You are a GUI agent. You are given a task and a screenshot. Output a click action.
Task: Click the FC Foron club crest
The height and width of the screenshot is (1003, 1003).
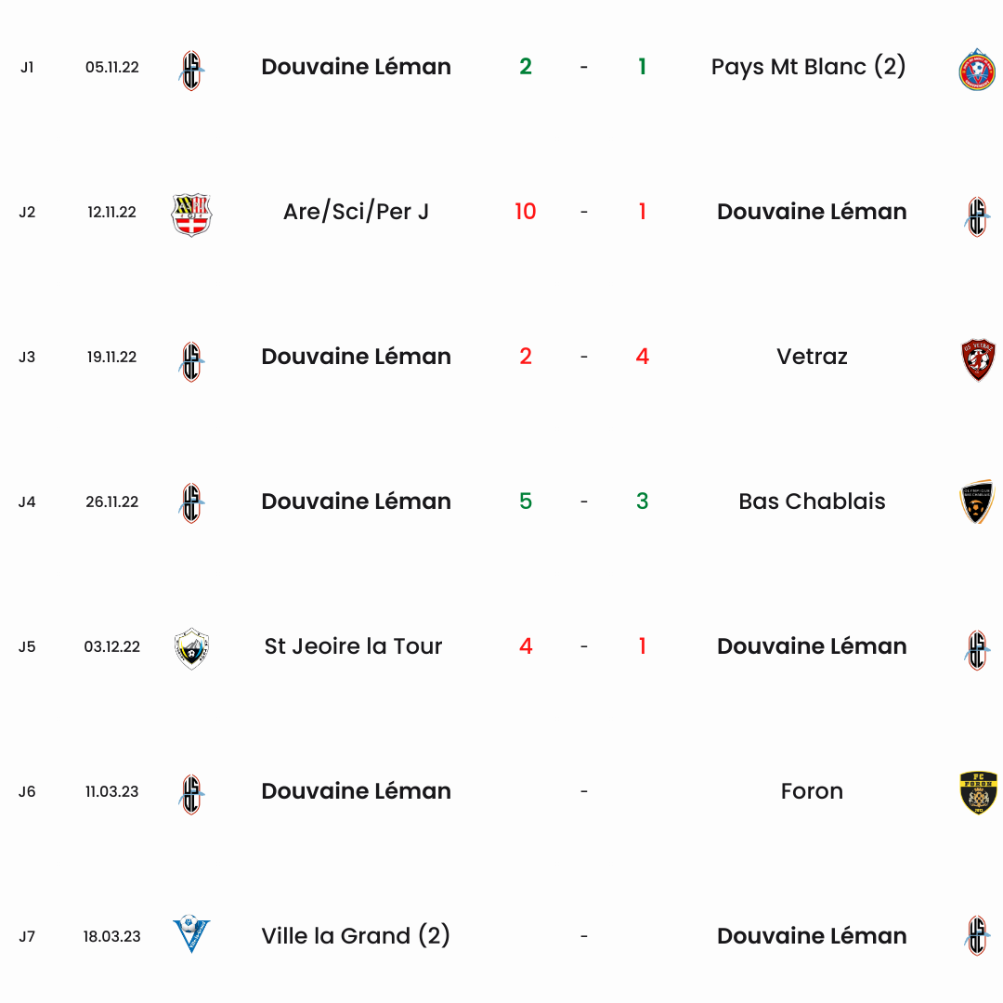coord(978,792)
